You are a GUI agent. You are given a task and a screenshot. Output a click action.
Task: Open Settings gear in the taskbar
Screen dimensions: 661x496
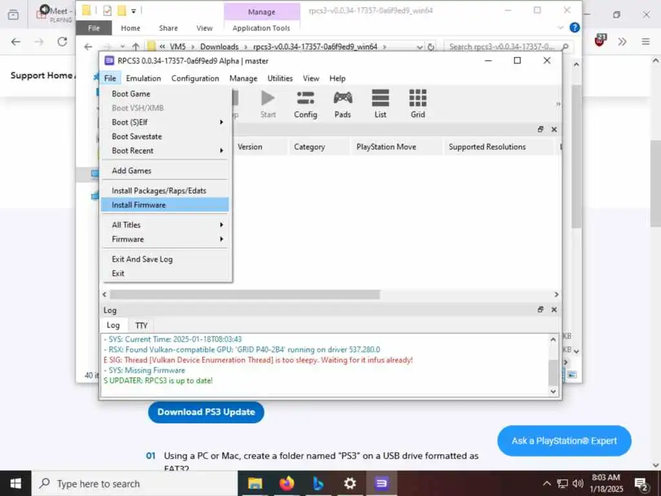click(x=349, y=483)
